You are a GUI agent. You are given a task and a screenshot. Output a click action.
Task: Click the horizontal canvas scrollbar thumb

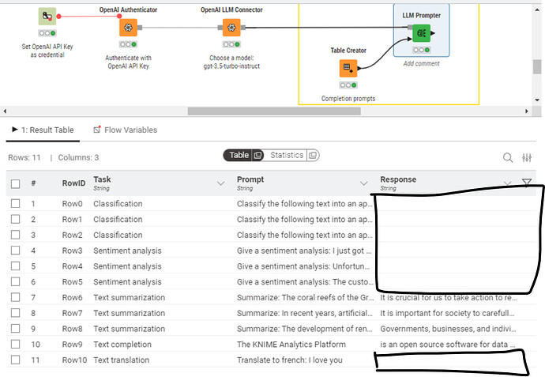(x=274, y=111)
